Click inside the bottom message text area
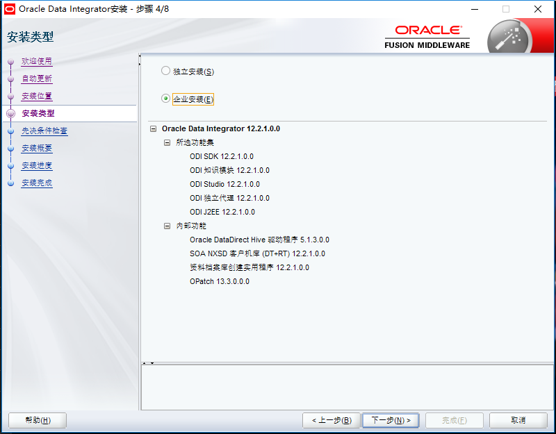This screenshot has height=434, width=556. tap(347, 387)
